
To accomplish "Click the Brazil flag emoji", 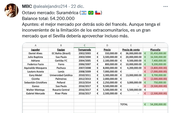I will click(x=91, y=13).
